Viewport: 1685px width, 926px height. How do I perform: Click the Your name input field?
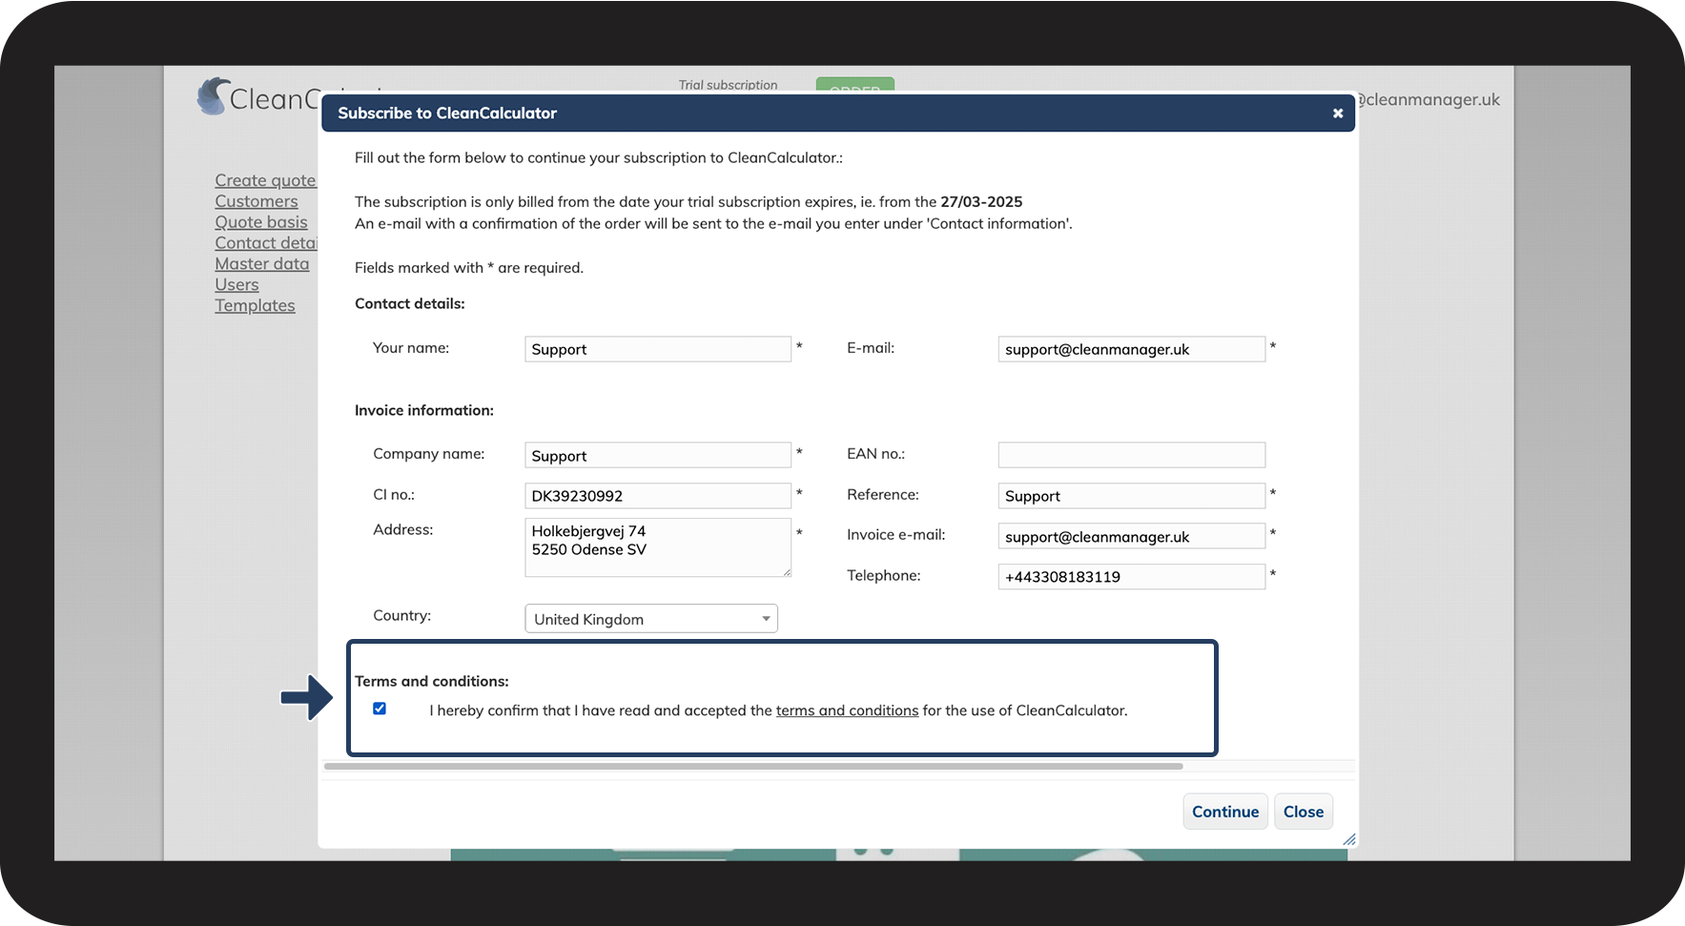coord(657,349)
